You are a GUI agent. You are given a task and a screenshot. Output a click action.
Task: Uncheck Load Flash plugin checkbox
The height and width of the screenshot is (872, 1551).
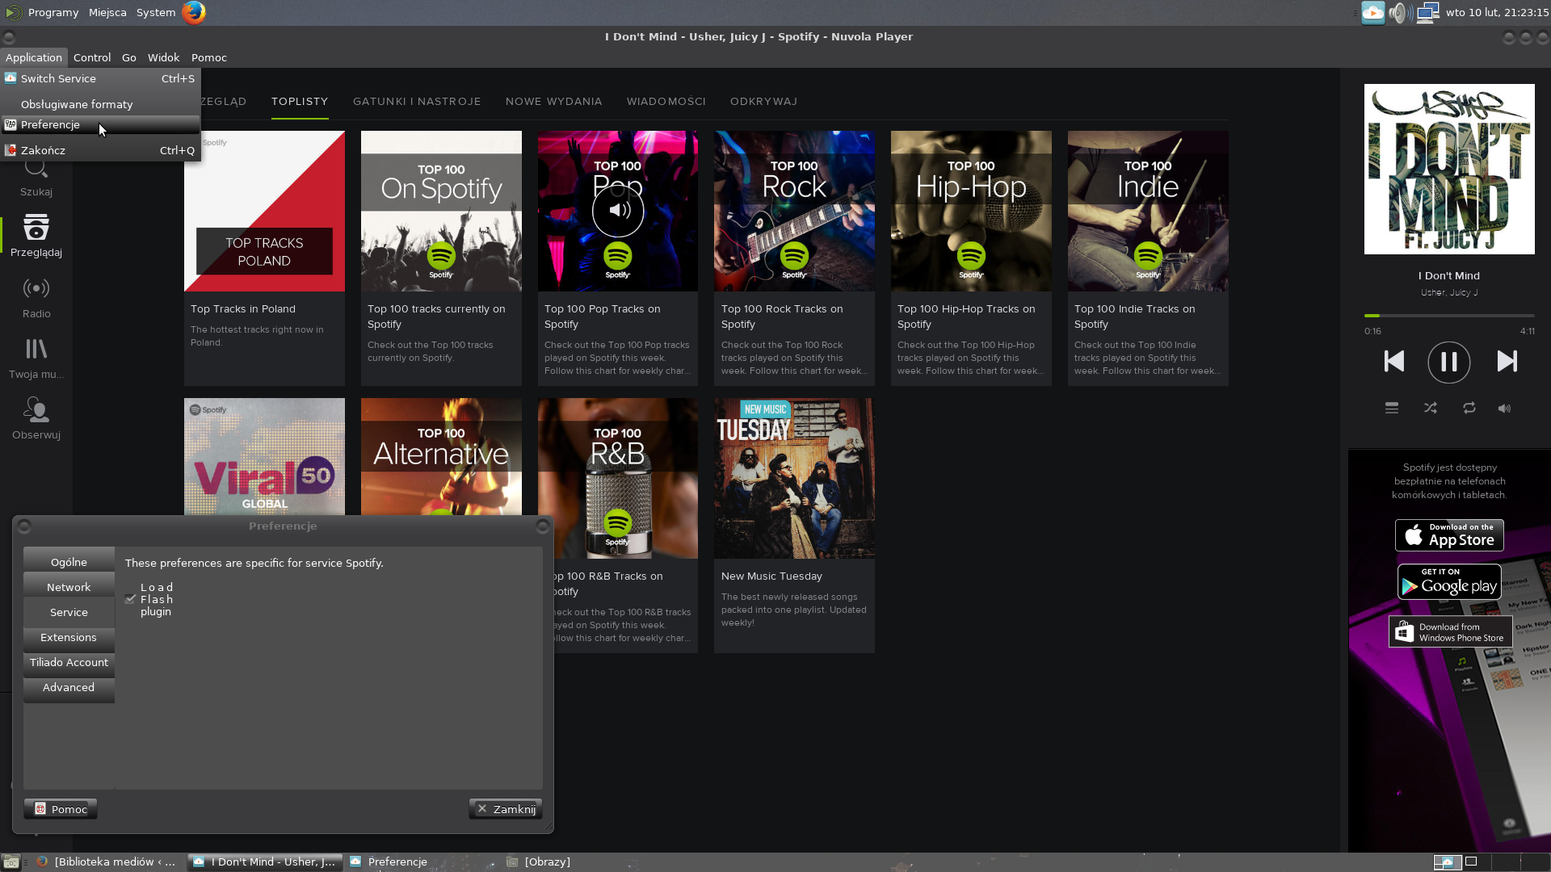coord(130,599)
